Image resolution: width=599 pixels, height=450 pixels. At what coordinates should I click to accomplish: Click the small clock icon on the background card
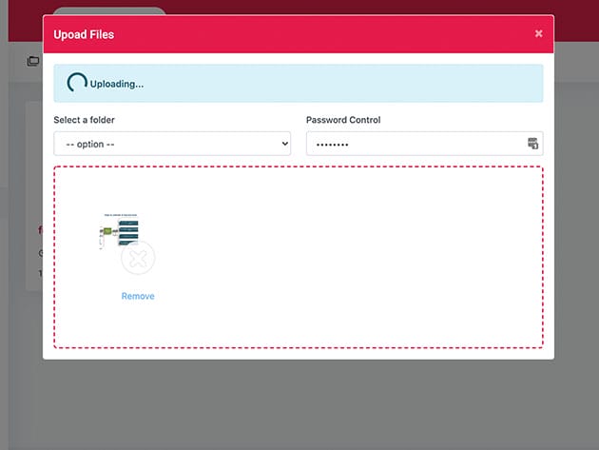pyautogui.click(x=40, y=253)
